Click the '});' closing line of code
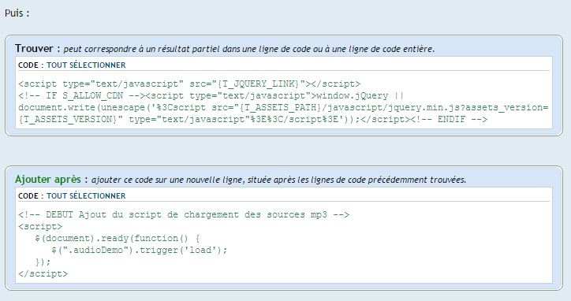 43,262
